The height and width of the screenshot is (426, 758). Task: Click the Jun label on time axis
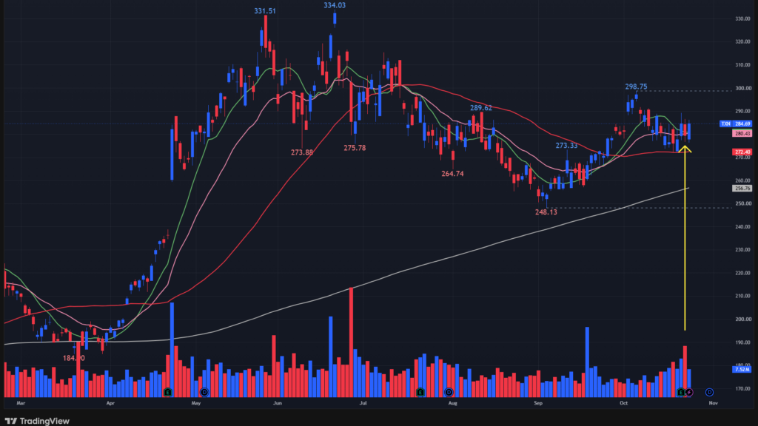tap(278, 403)
